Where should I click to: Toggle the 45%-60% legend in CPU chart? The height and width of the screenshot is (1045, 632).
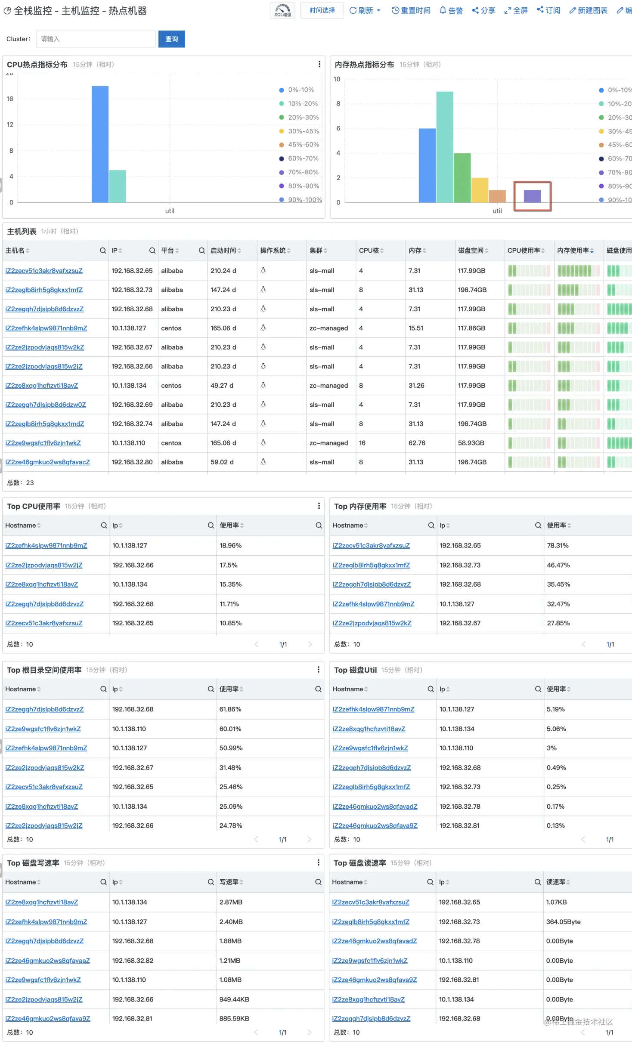299,145
